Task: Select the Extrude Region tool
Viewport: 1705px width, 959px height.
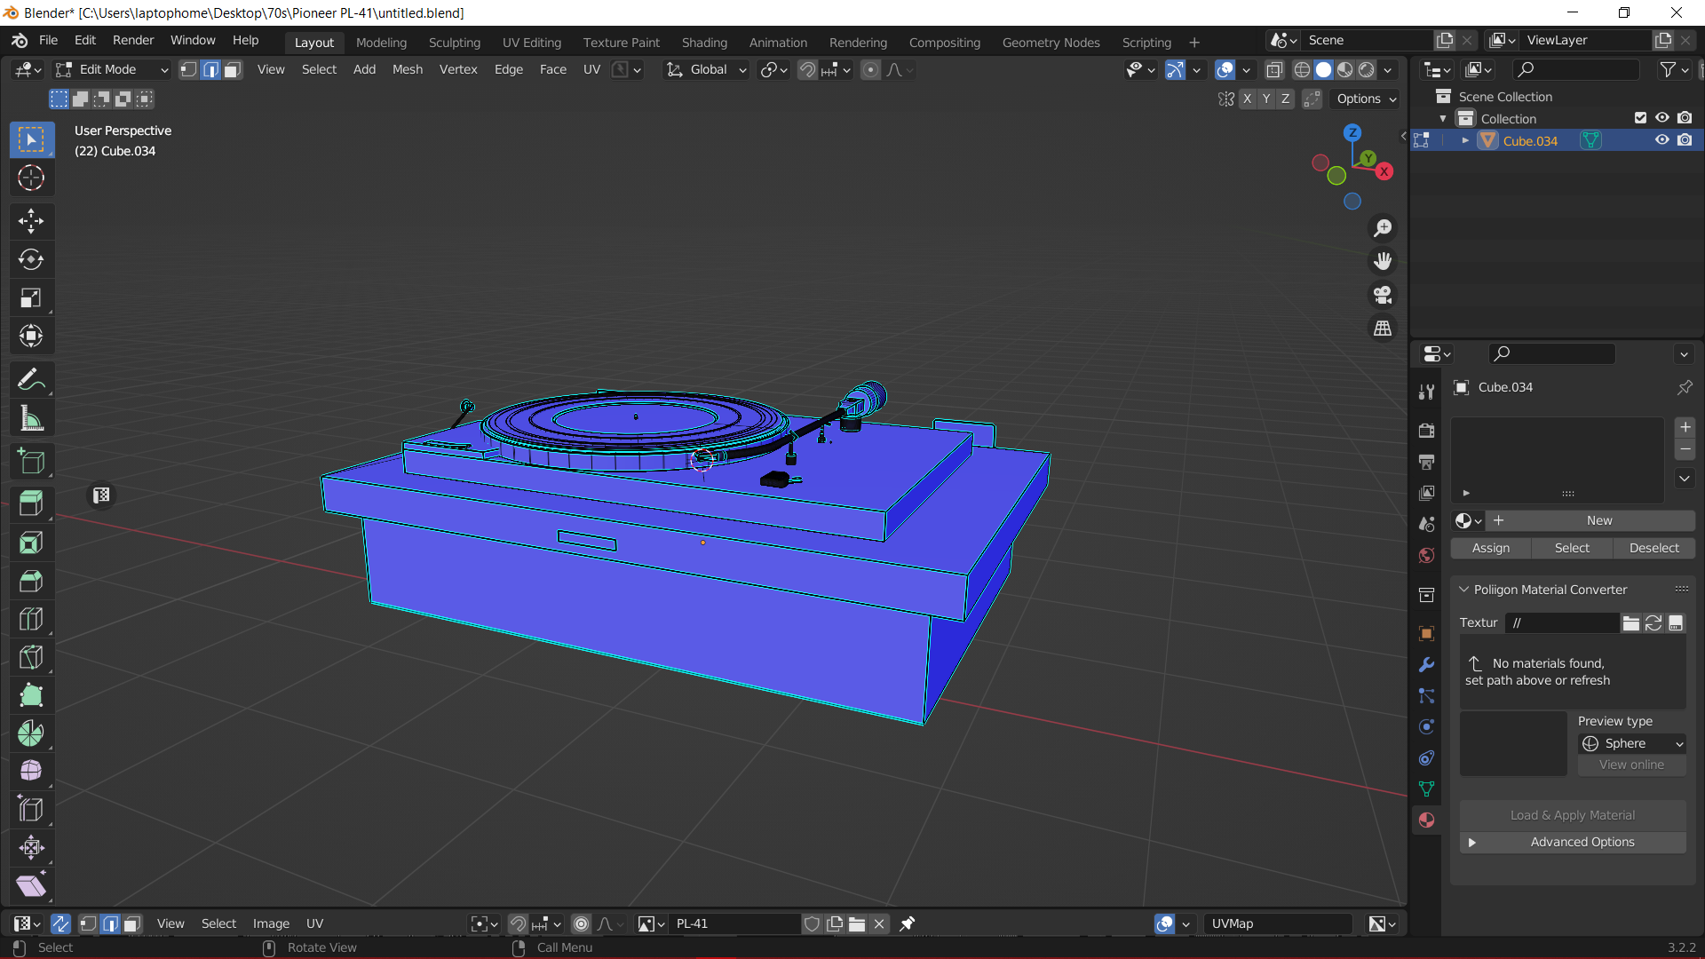Action: [x=31, y=504]
